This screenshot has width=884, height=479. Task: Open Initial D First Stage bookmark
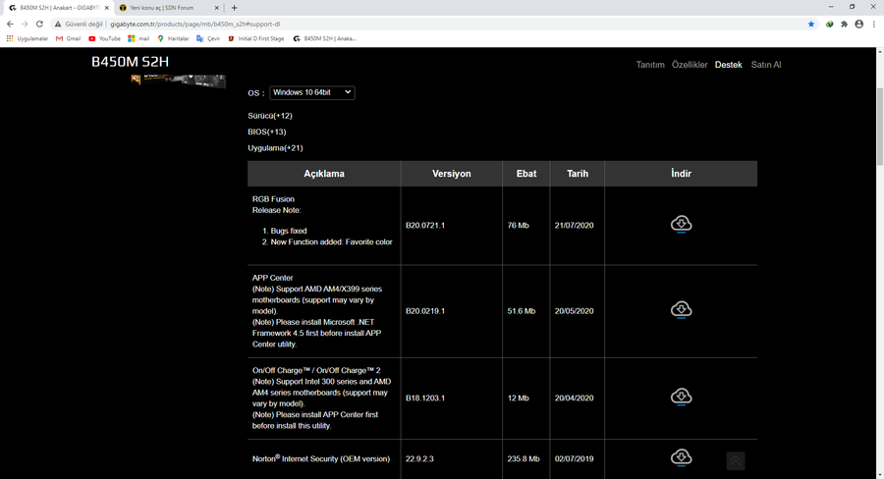point(256,38)
